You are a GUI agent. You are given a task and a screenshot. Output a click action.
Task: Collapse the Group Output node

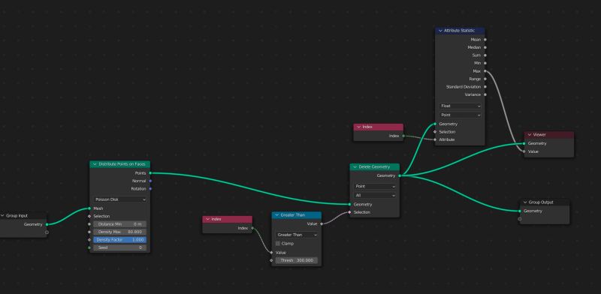pos(524,202)
